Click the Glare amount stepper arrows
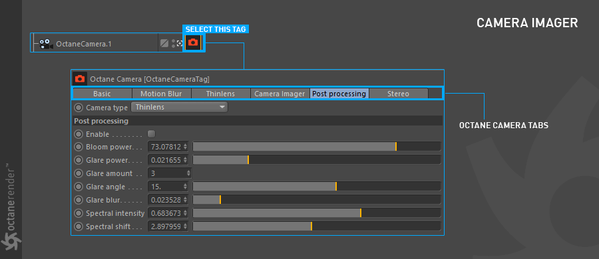599x259 pixels. [188, 173]
